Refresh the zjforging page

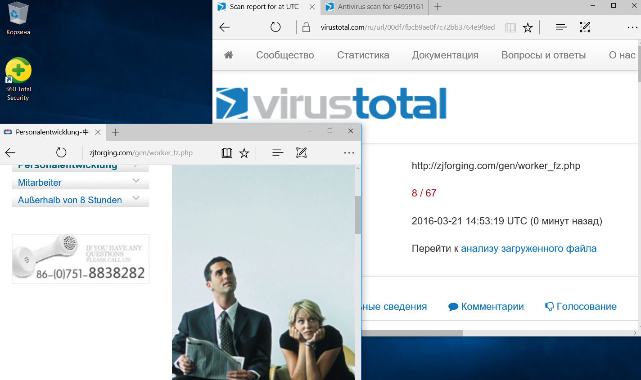tap(61, 153)
